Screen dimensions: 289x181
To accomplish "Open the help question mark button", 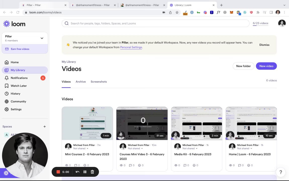I will click(x=281, y=172).
